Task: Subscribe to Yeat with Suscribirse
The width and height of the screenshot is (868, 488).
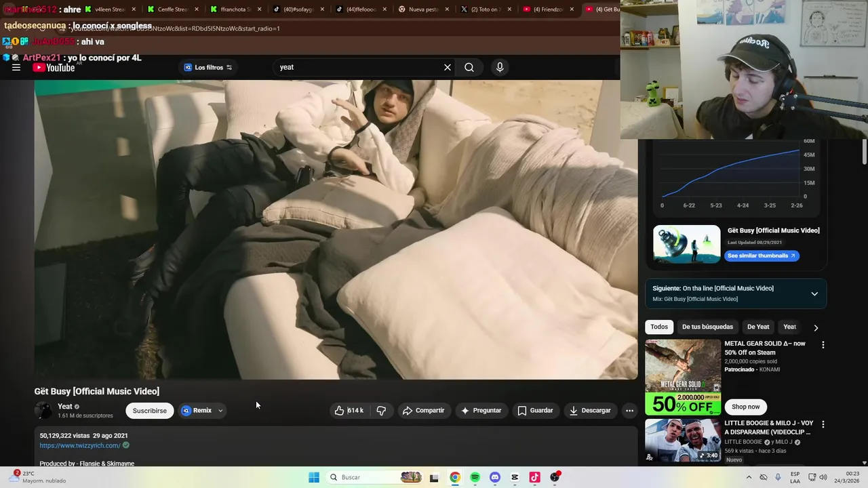Action: click(149, 410)
